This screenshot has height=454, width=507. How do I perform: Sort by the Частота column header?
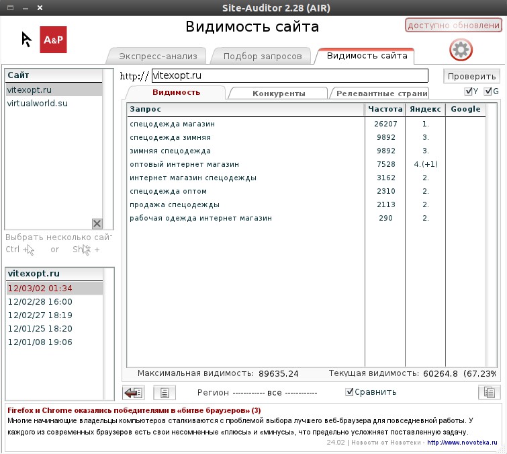(385, 109)
